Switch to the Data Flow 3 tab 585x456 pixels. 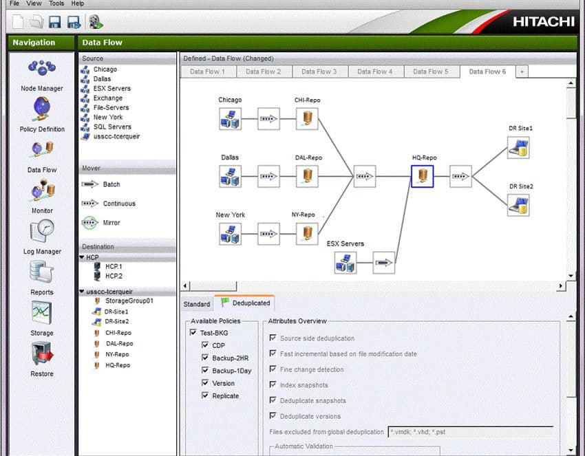(320, 72)
